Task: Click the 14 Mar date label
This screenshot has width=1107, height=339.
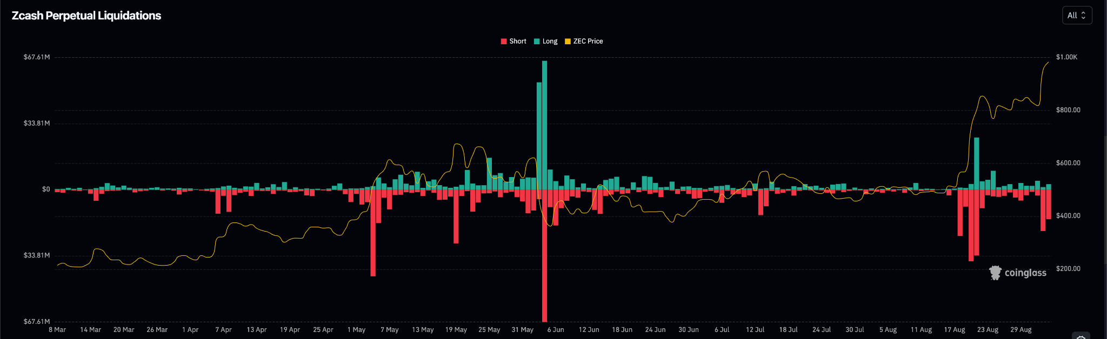Action: tap(90, 330)
